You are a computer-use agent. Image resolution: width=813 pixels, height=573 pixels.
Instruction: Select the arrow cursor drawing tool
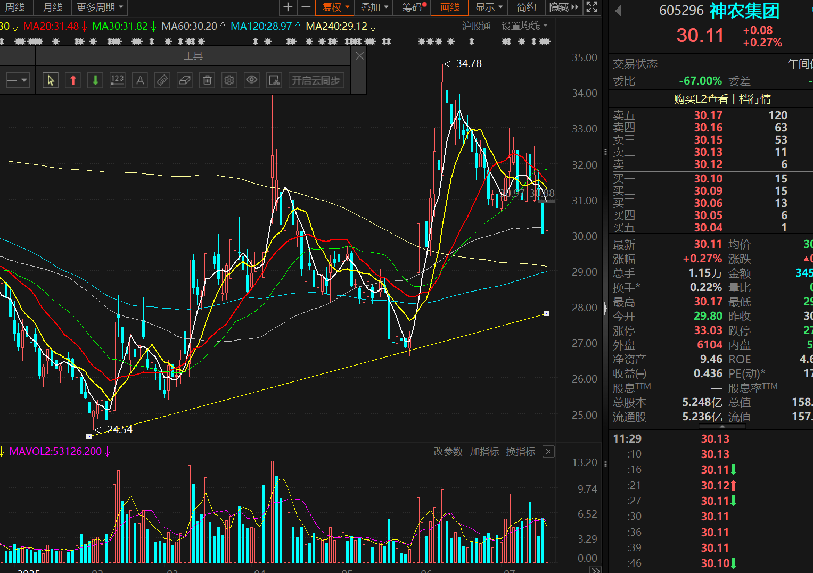(51, 80)
